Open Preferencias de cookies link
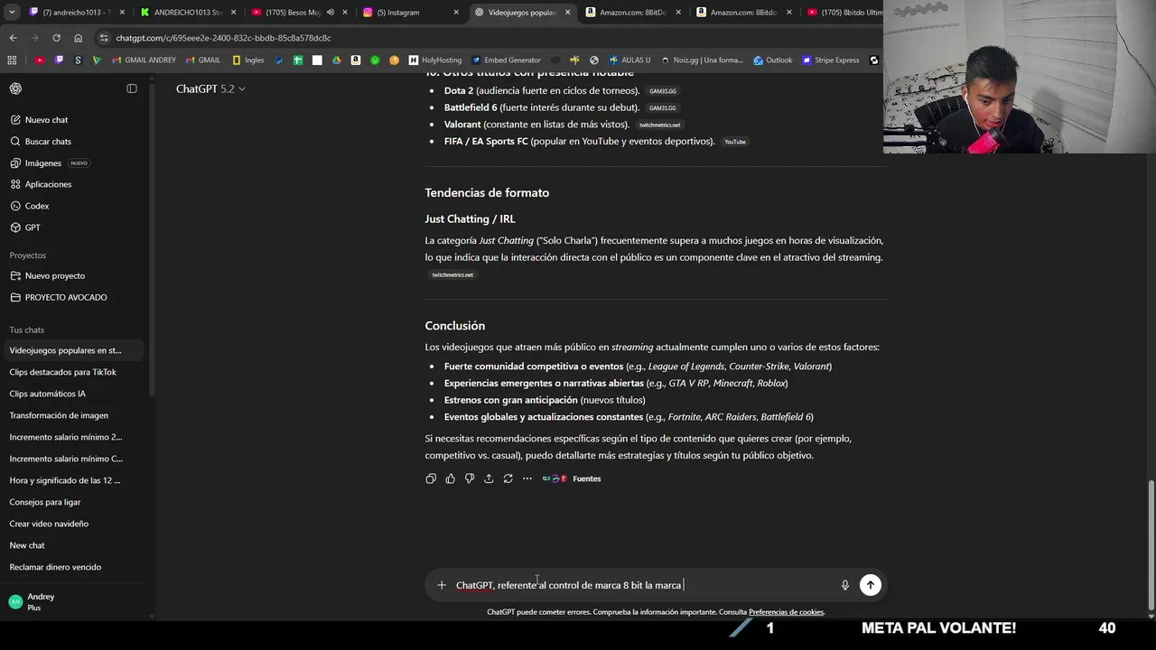Viewport: 1156px width, 650px height. point(786,612)
